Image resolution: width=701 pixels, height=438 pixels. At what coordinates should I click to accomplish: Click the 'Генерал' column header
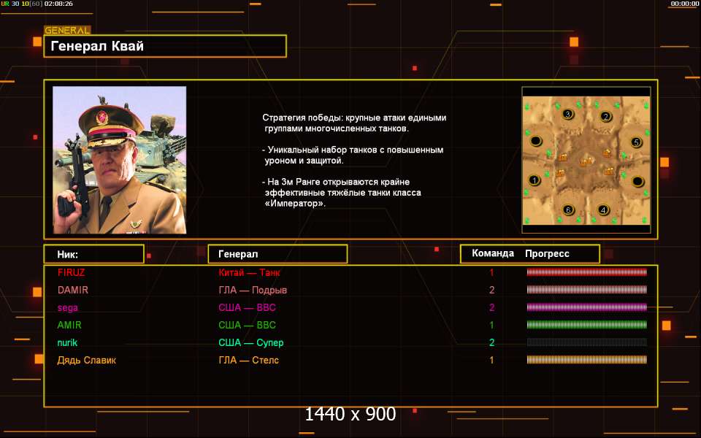tap(277, 254)
